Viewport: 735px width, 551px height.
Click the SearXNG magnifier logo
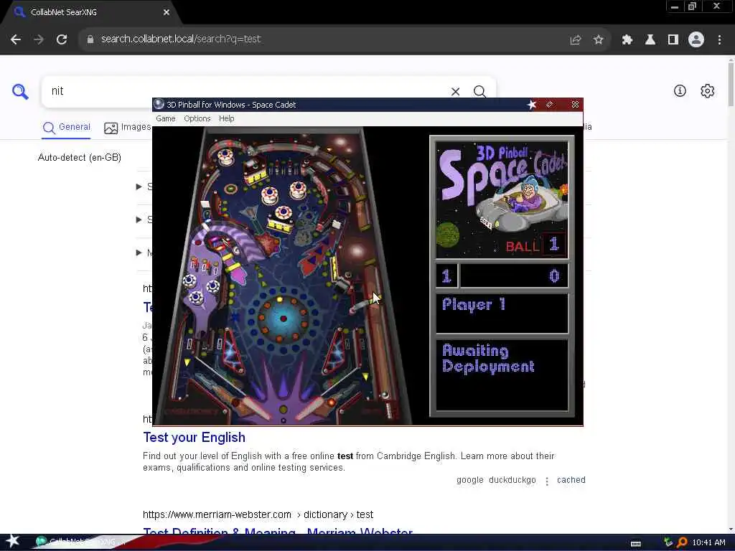[20, 91]
